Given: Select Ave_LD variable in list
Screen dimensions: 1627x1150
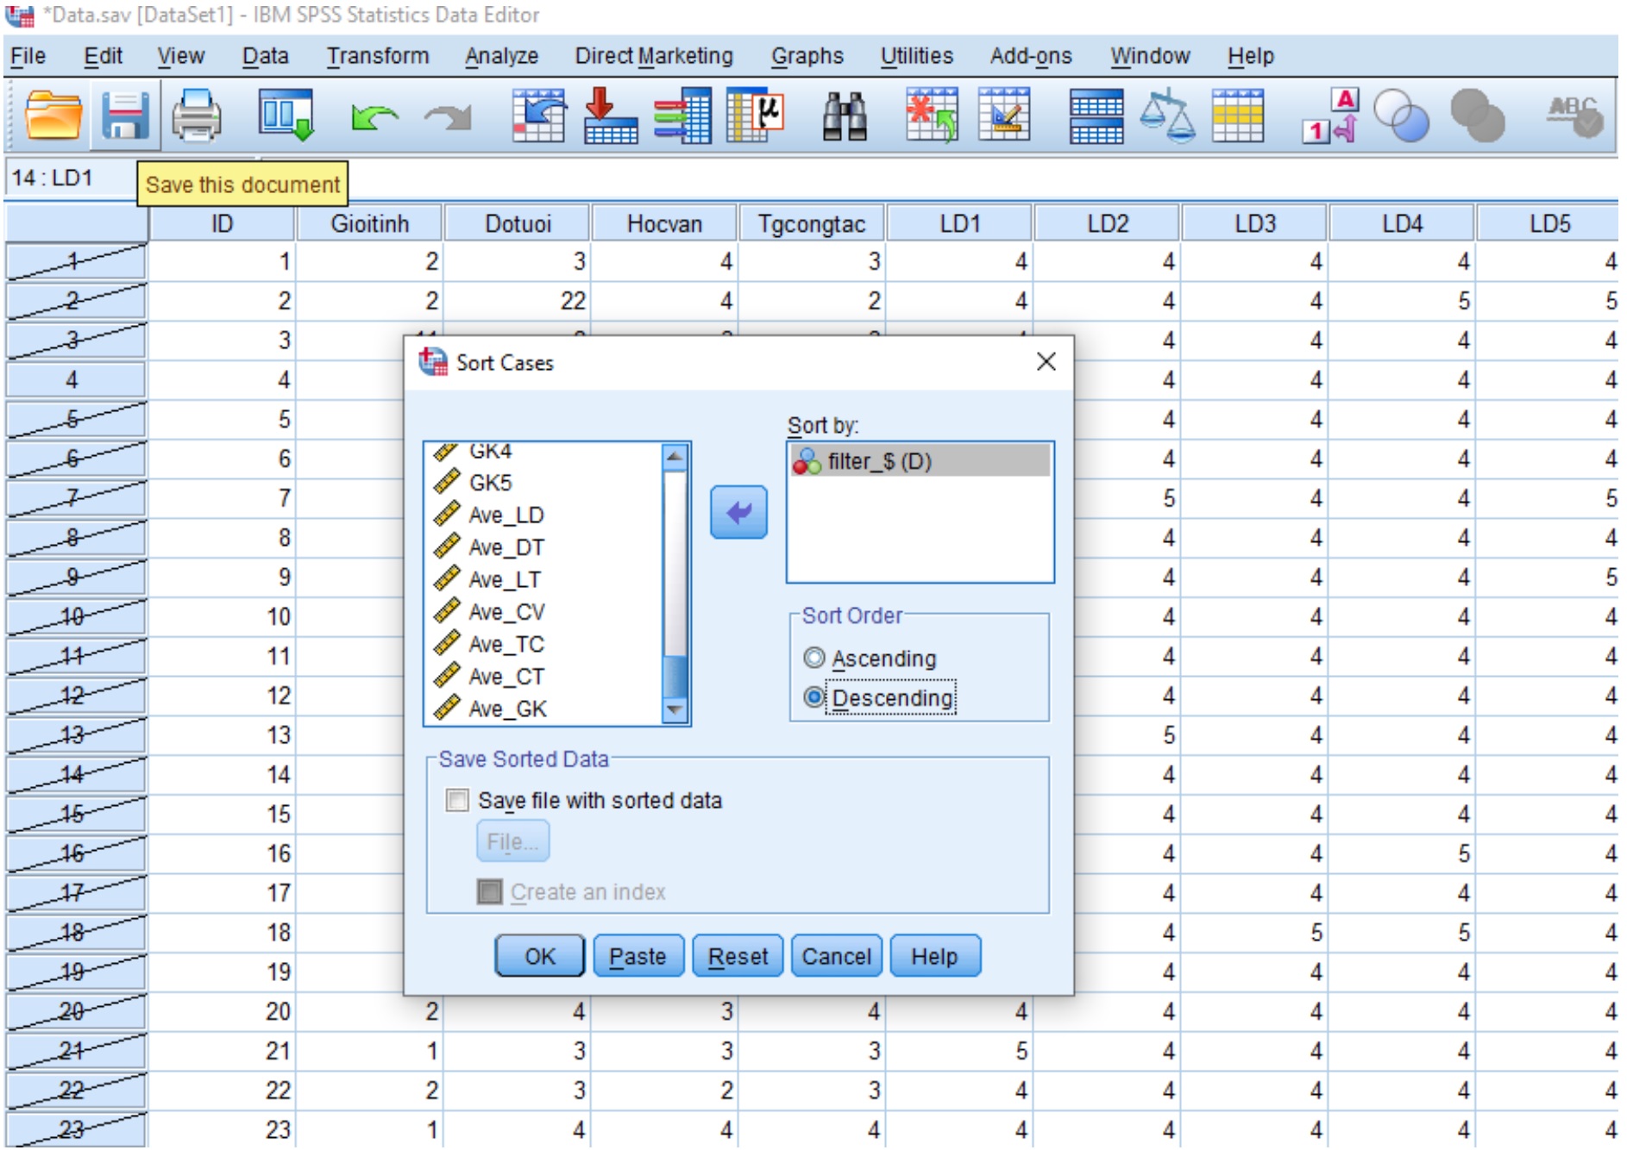Looking at the screenshot, I should point(506,516).
